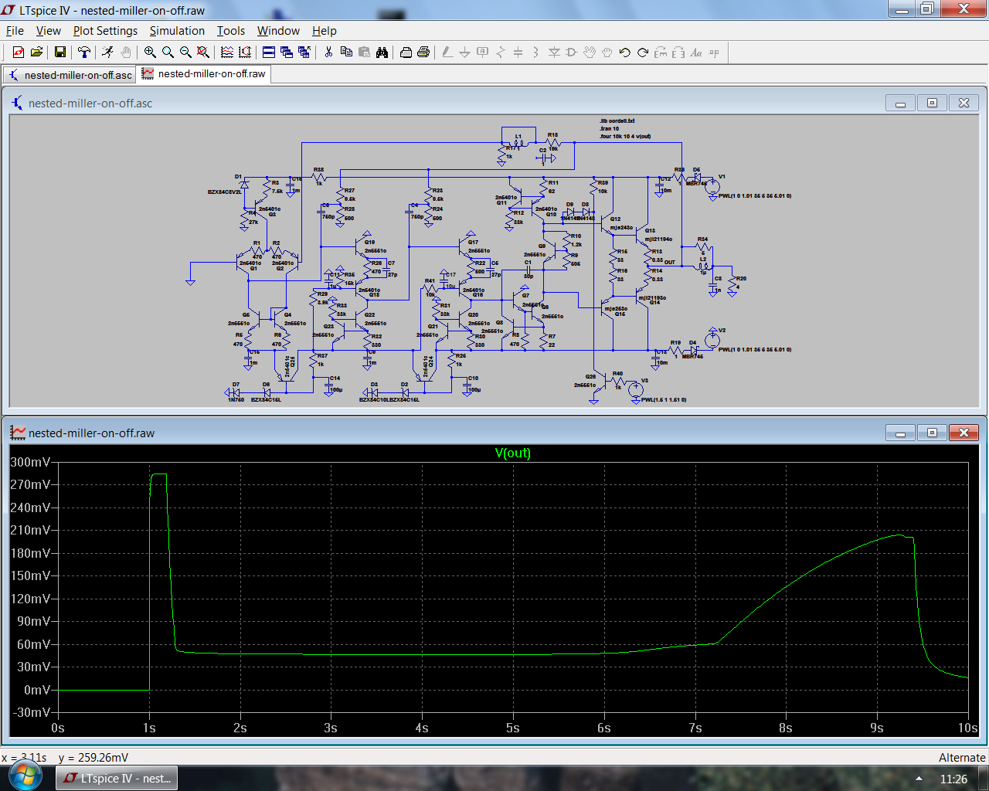The height and width of the screenshot is (791, 989).
Task: Open the Tools menu
Action: tap(230, 31)
